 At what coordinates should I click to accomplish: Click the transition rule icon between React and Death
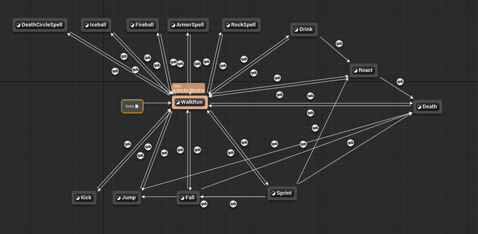click(x=400, y=81)
